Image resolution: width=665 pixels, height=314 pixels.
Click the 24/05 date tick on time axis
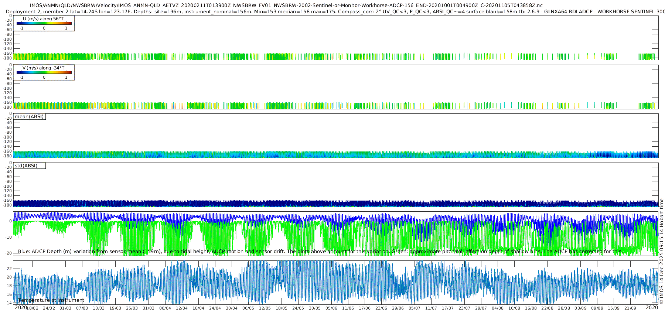298,308
